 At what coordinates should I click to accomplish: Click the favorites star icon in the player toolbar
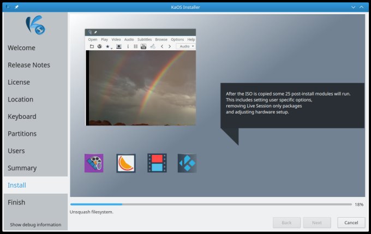coord(107,46)
